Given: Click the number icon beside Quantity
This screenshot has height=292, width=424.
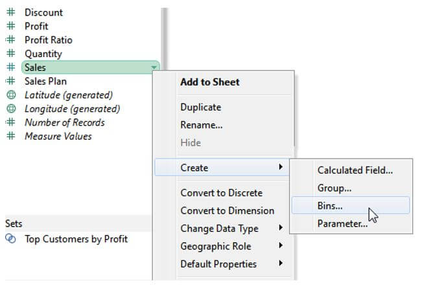Looking at the screenshot, I should (10, 54).
